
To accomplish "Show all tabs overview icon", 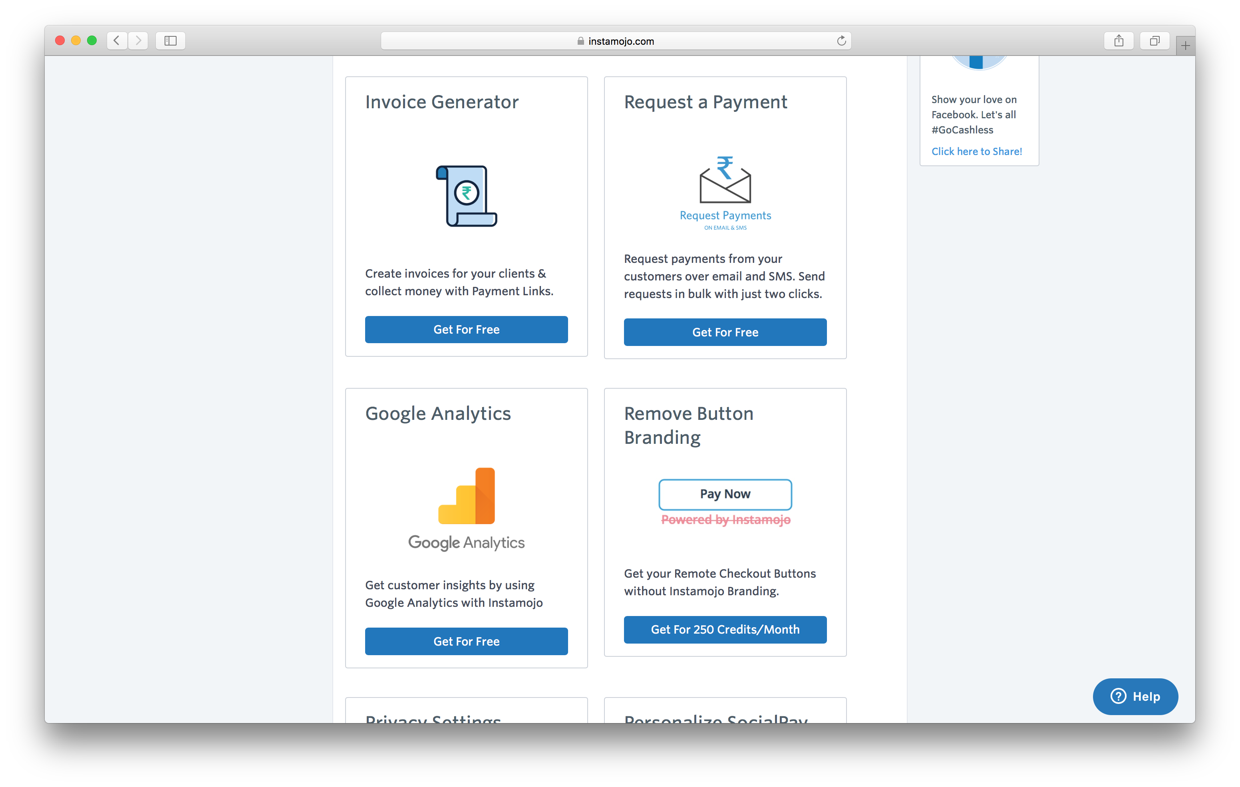I will [1155, 41].
